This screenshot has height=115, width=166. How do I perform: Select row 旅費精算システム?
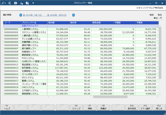point(81,42)
